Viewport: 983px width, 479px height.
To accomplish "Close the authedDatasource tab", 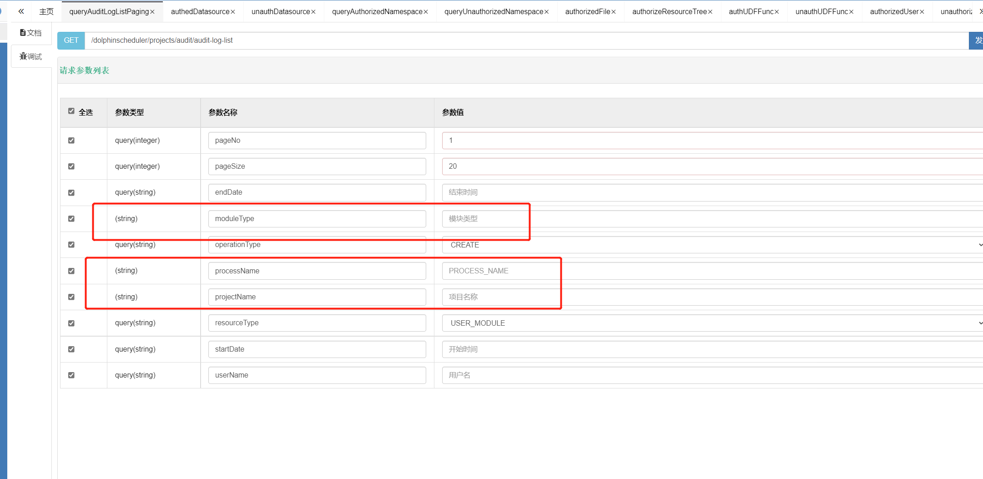I will 233,12.
